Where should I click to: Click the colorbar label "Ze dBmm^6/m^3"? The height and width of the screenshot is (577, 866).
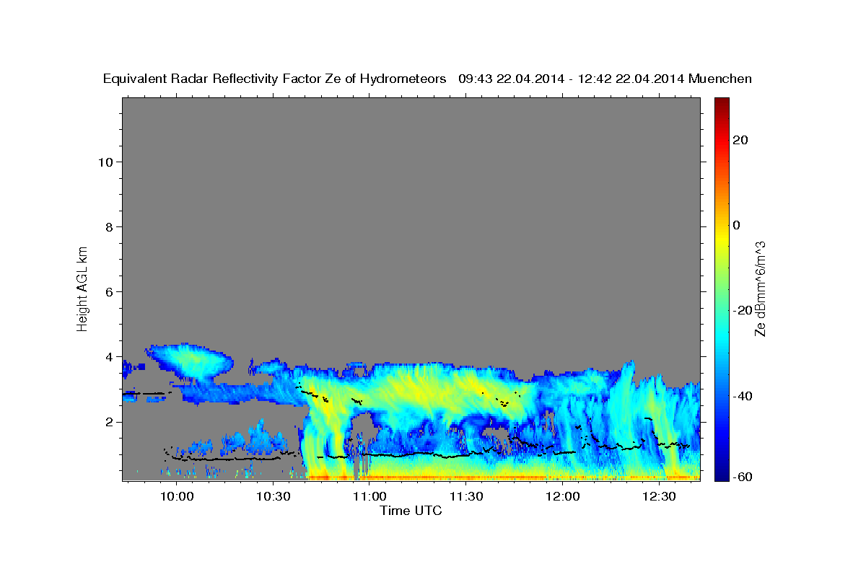tap(760, 288)
